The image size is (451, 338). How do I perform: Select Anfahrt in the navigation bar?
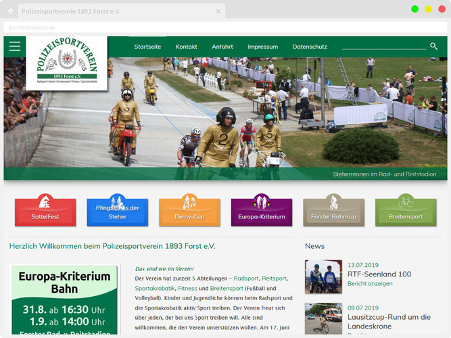(222, 47)
